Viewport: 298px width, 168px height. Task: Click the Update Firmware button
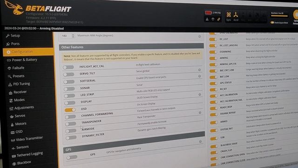click(296, 17)
